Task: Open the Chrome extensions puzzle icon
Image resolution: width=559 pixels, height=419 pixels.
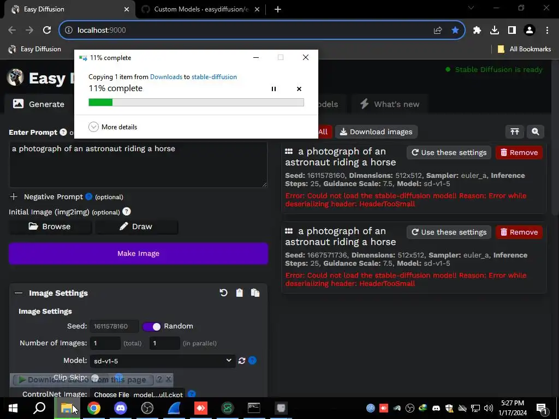Action: [x=477, y=31]
